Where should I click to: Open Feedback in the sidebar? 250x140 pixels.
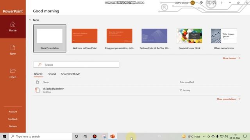[x=13, y=119]
